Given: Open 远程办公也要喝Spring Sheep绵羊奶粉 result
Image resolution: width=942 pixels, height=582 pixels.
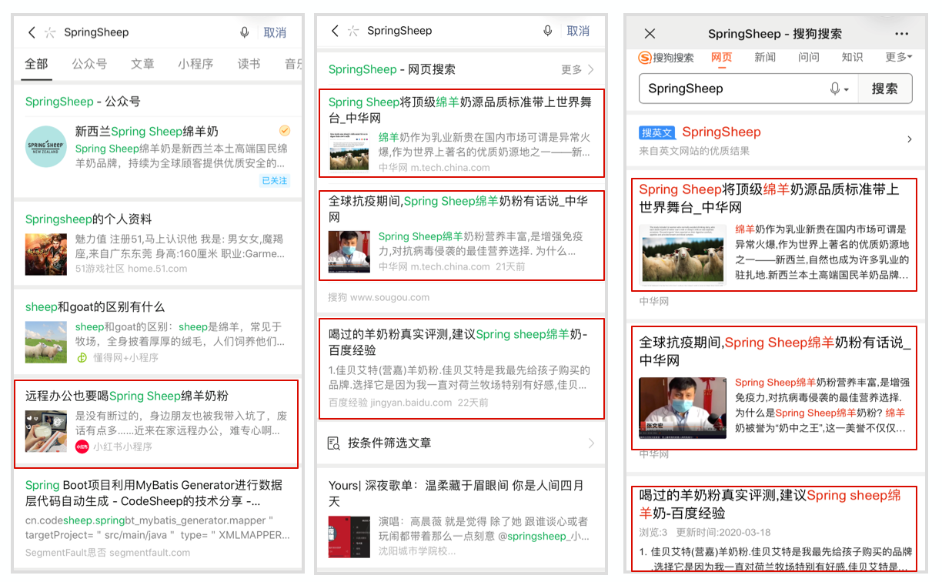Looking at the screenshot, I should click(x=156, y=423).
